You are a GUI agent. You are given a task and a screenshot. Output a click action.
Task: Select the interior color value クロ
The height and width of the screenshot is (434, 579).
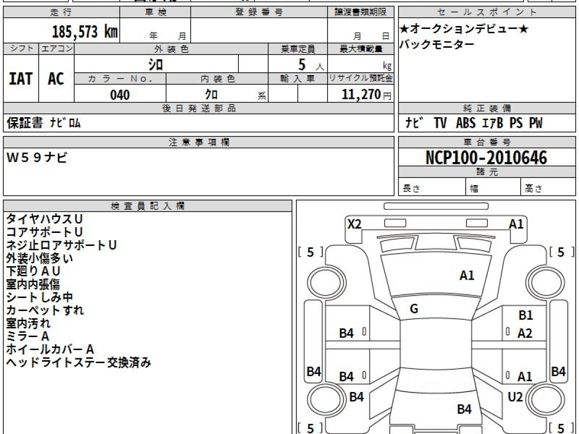coord(211,95)
